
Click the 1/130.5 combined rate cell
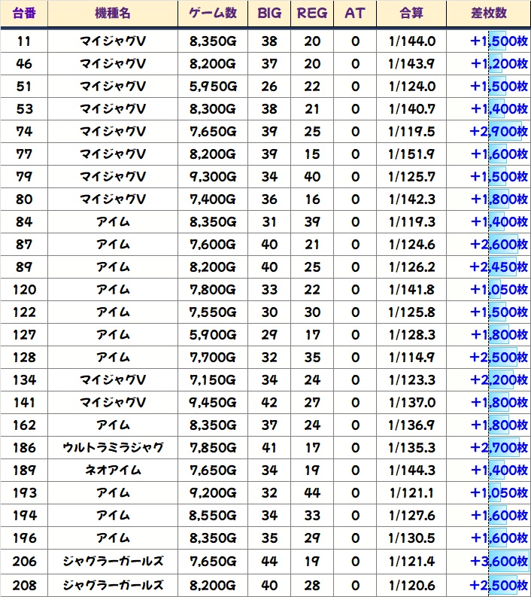[x=411, y=538]
